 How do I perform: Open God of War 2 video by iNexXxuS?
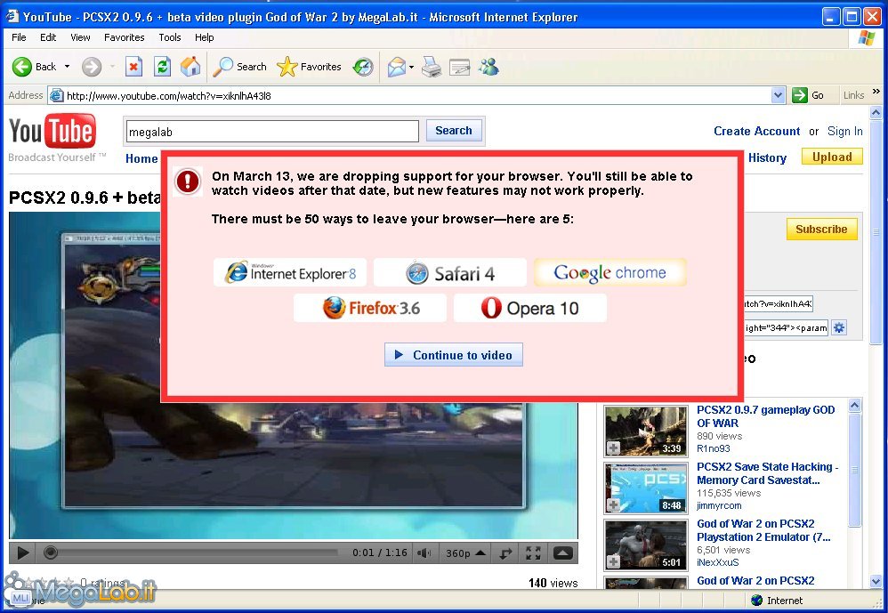pos(763,530)
